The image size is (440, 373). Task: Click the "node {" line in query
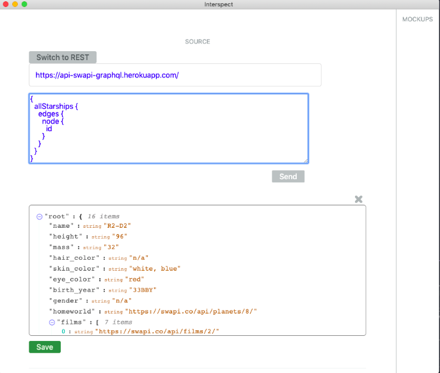pyautogui.click(x=52, y=122)
